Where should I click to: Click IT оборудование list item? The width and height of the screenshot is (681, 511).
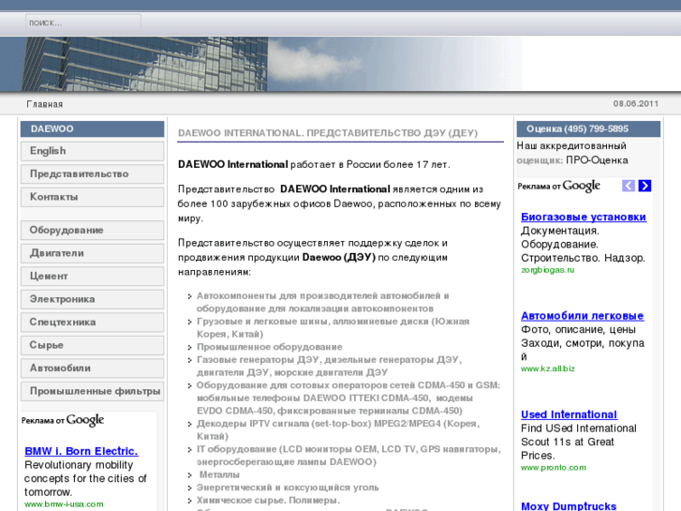coord(348,456)
